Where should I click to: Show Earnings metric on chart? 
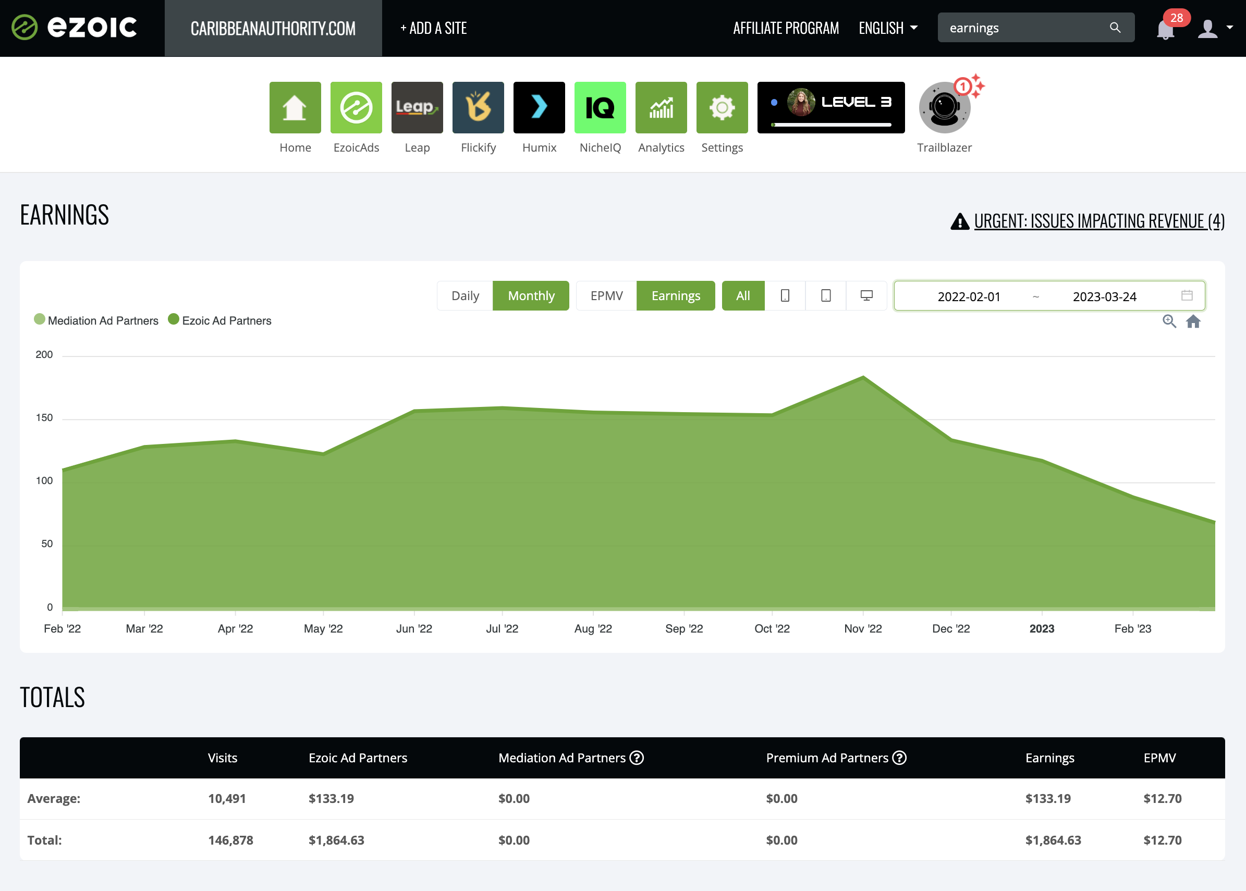point(676,296)
